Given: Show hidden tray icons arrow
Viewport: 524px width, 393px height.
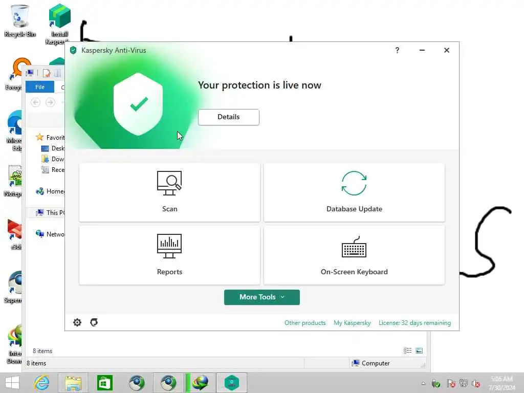Looking at the screenshot, I should coord(423,383).
